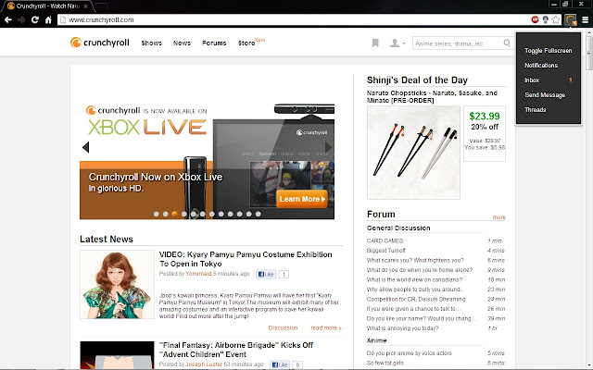Open thread What scares you? What frightens you?
593x370 pixels.
tap(414, 261)
